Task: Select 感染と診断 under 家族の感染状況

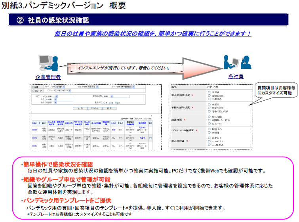Action: coord(209,108)
